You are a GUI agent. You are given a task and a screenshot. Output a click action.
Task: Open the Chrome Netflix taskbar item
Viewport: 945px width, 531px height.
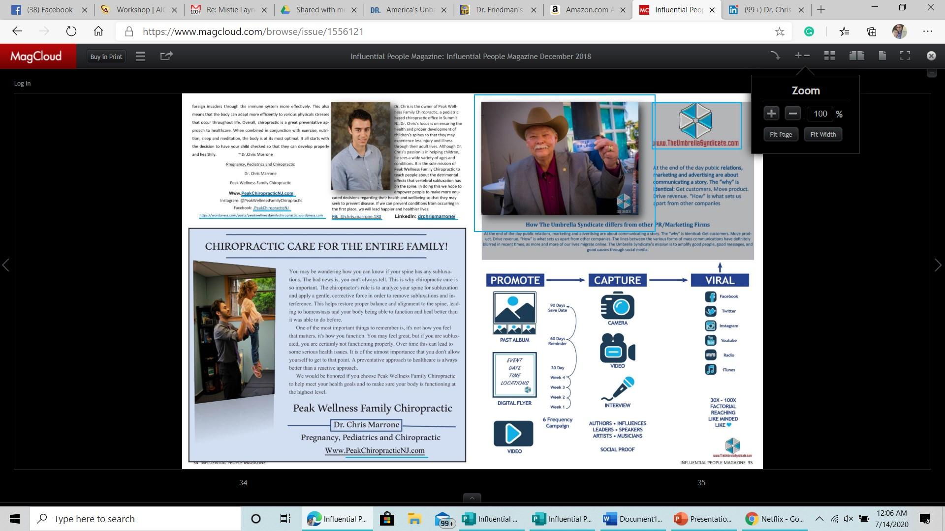coord(774,519)
